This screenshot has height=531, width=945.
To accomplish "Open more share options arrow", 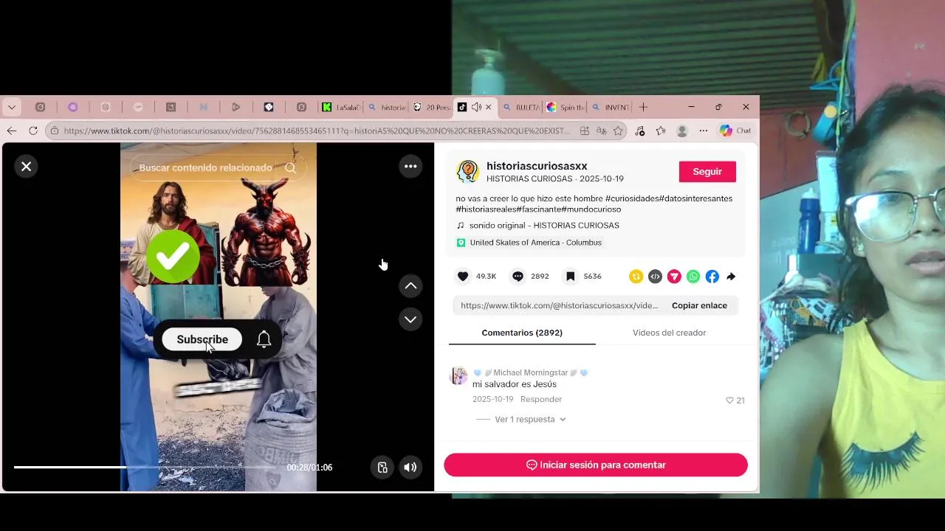I will (x=731, y=277).
